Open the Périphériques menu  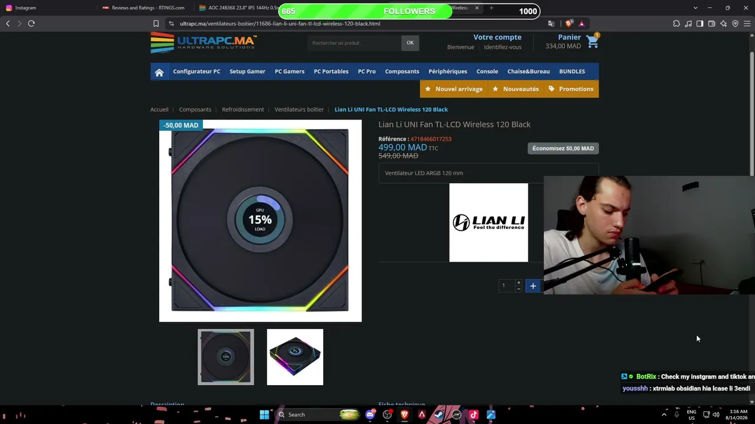(448, 72)
